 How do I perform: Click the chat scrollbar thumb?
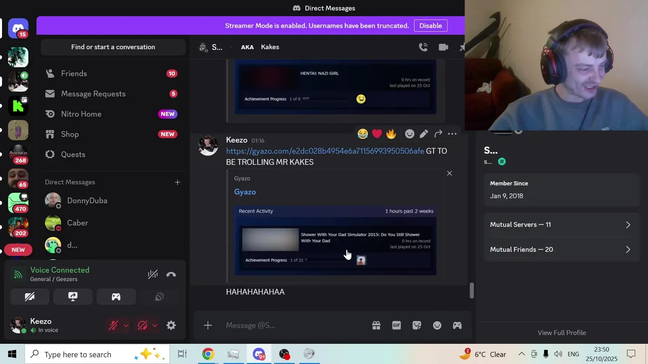tap(472, 290)
